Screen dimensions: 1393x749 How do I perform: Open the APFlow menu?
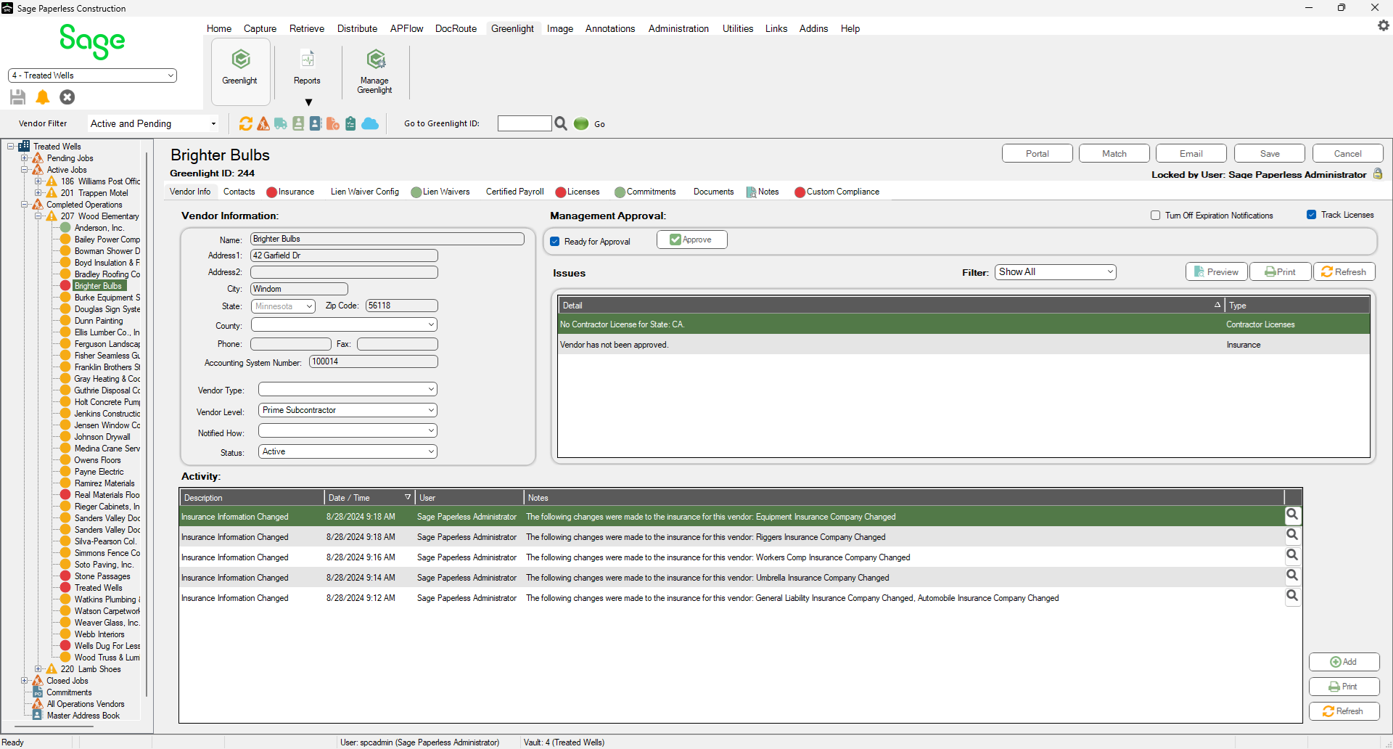(x=406, y=28)
